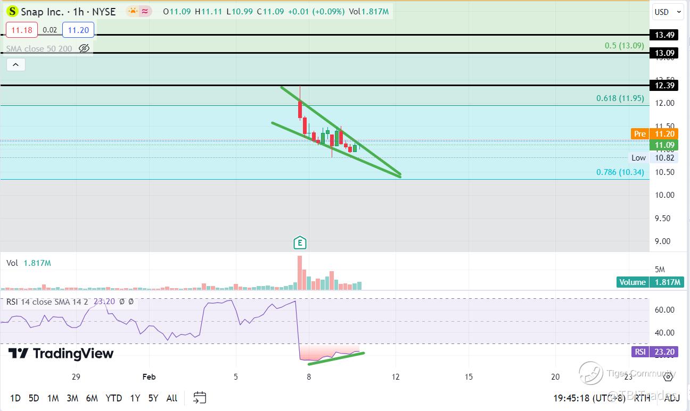Click the TradingView logo
The width and height of the screenshot is (690, 411).
click(x=61, y=354)
